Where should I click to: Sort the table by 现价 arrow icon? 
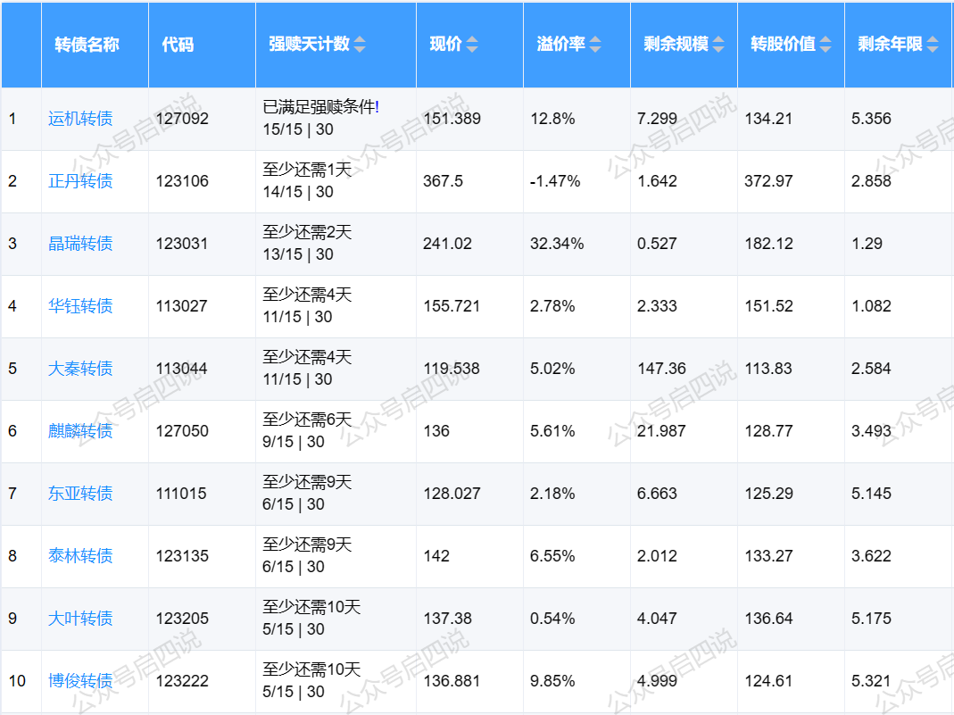(472, 45)
